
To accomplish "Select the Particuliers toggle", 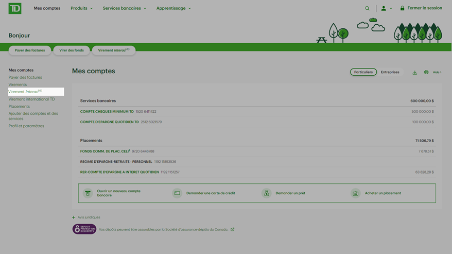I will point(363,72).
